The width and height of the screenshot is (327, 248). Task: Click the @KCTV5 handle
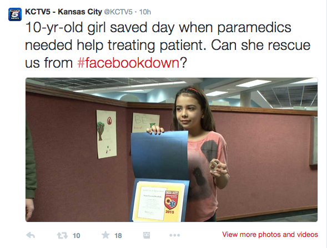118,12
